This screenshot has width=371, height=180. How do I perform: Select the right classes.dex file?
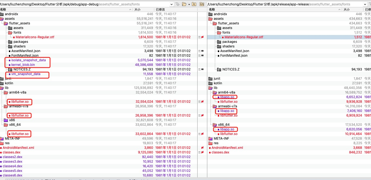[220, 152]
